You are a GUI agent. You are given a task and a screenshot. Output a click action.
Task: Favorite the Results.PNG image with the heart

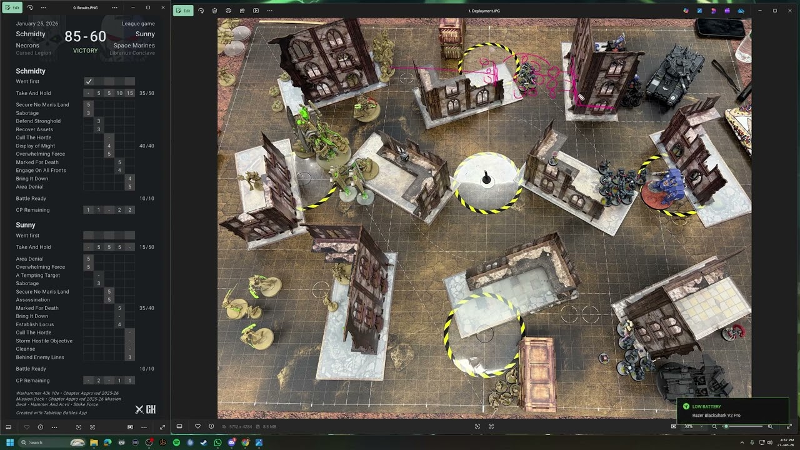click(x=26, y=427)
